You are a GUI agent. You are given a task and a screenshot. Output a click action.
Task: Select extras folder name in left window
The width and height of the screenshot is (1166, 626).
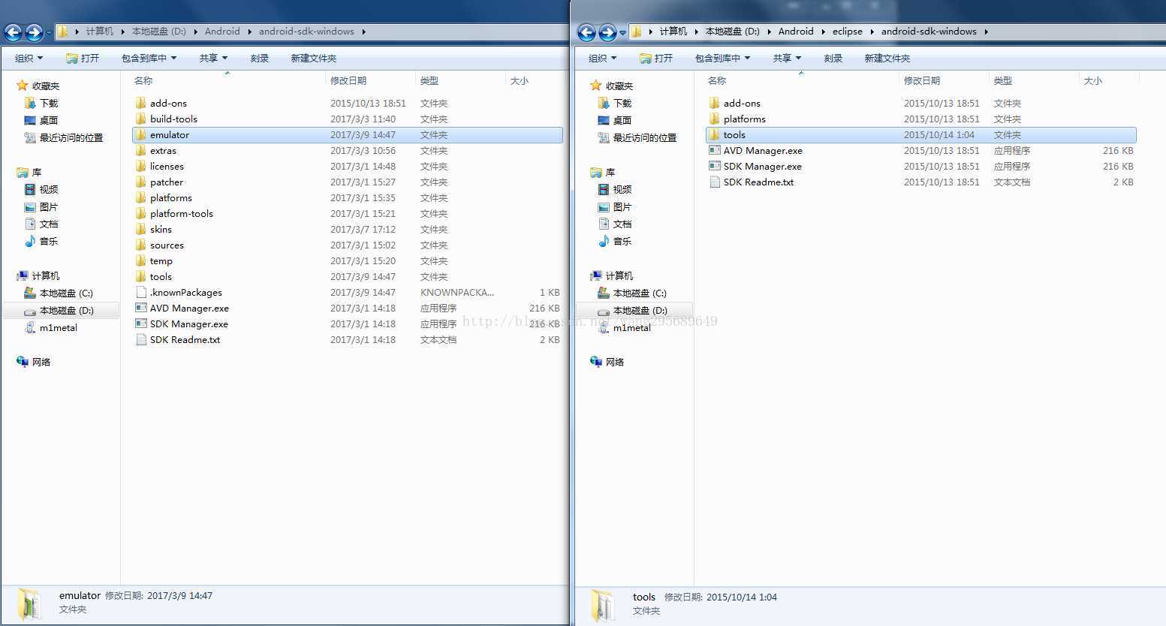tap(163, 151)
